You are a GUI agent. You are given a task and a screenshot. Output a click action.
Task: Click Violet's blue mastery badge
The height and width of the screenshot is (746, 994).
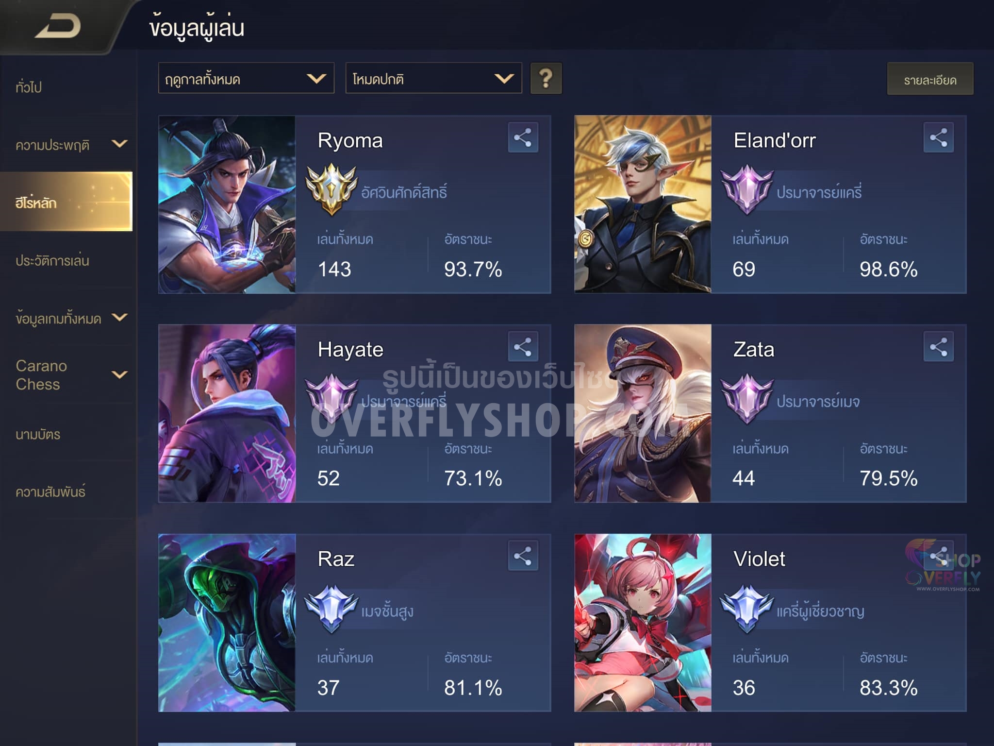pyautogui.click(x=747, y=609)
